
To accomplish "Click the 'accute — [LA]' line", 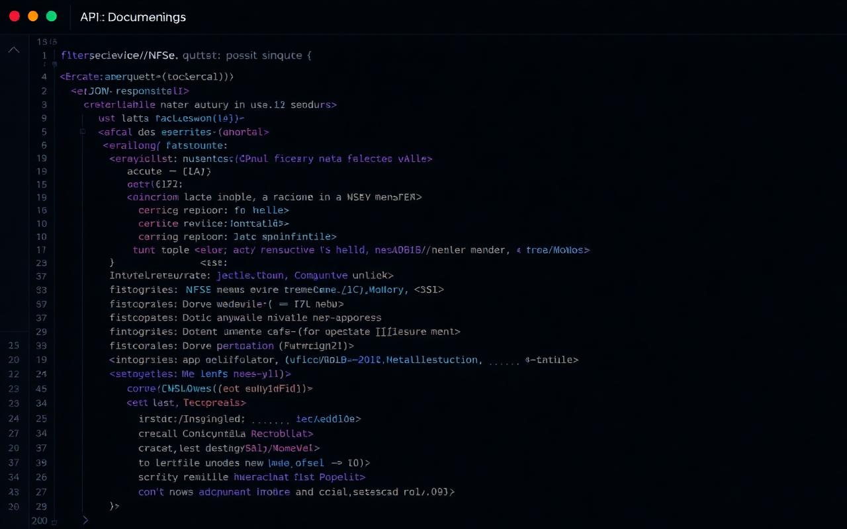I will click(169, 171).
